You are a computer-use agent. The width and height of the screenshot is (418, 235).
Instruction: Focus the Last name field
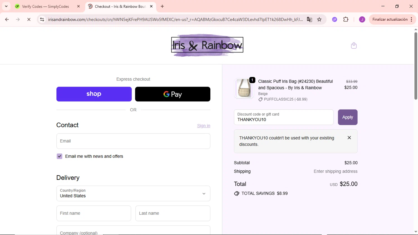click(x=173, y=213)
